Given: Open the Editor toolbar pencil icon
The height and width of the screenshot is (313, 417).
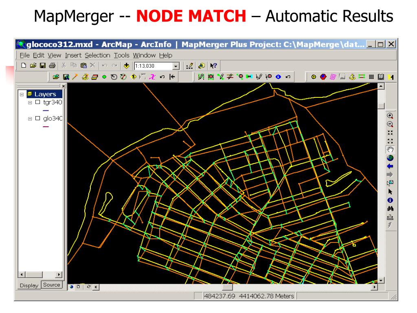Looking at the screenshot, I should pos(190,66).
